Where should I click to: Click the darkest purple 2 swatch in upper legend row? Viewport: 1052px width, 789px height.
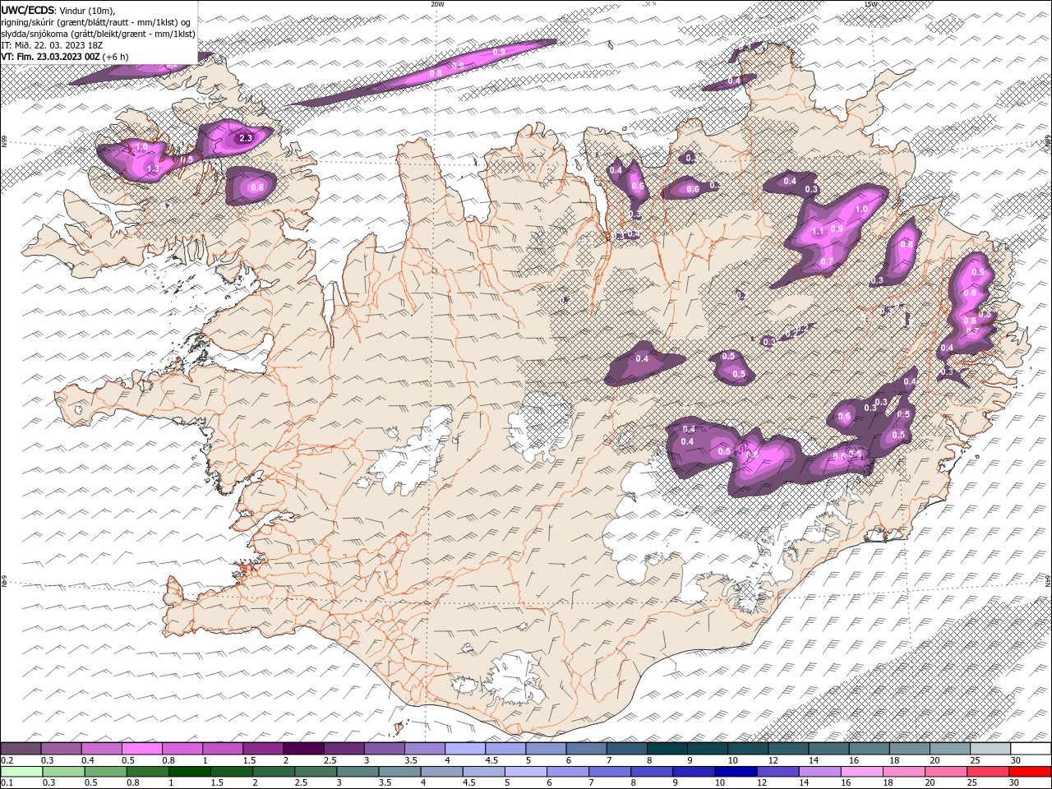(x=303, y=748)
